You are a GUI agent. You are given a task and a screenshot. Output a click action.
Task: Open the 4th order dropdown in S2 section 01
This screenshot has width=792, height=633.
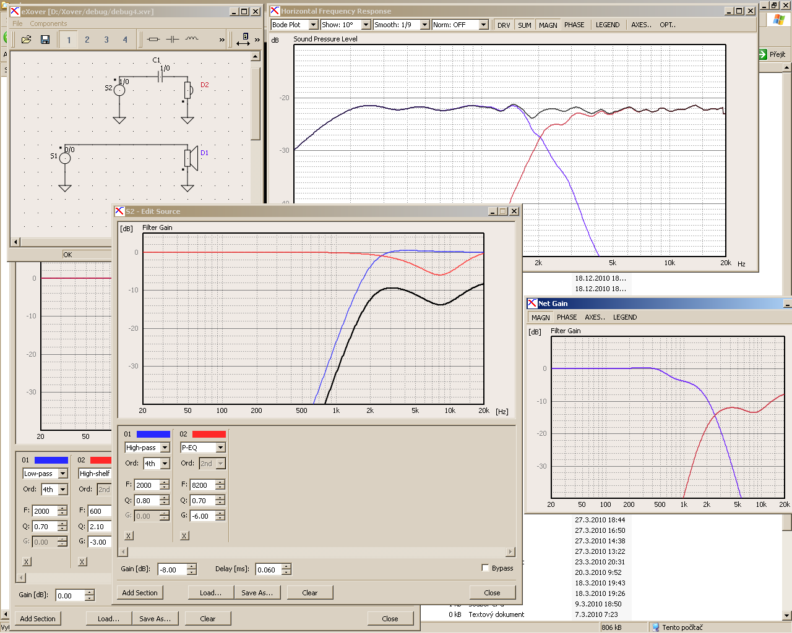click(x=157, y=464)
